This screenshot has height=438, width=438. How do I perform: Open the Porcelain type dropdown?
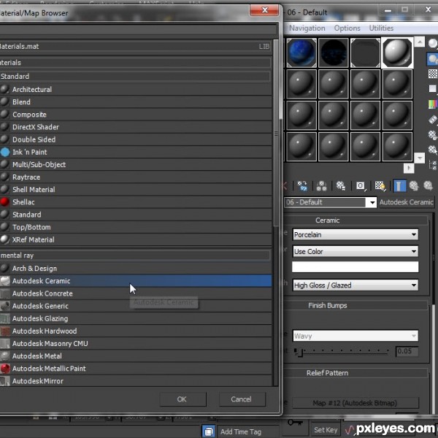point(356,234)
